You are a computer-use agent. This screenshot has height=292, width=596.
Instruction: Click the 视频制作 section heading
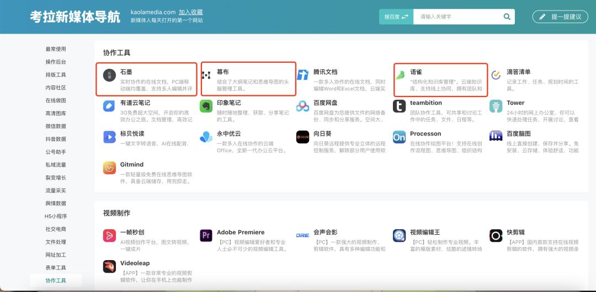(116, 213)
